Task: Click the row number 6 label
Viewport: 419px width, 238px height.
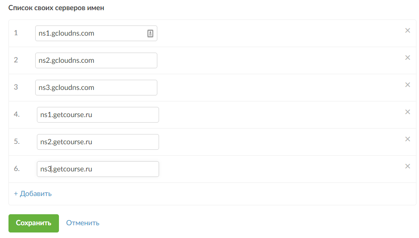Action: point(17,168)
